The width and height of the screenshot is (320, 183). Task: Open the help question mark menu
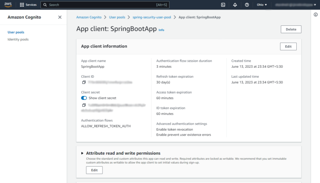(x=247, y=5)
